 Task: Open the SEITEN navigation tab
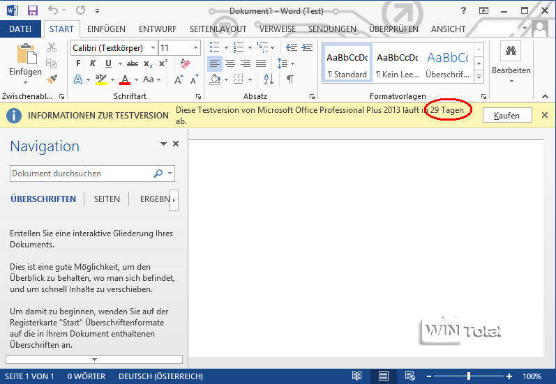tap(107, 199)
